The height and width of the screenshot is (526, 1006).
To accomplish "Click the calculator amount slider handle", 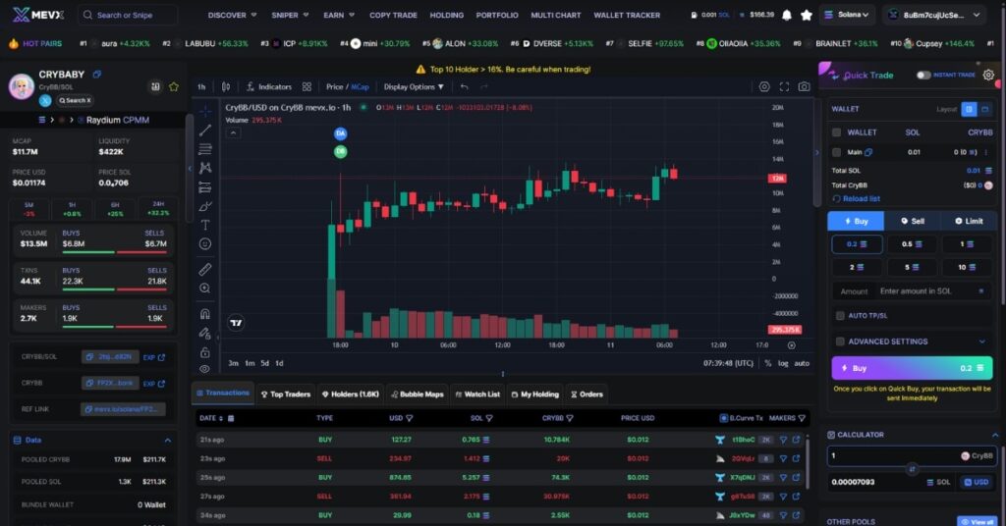I will click(x=912, y=470).
